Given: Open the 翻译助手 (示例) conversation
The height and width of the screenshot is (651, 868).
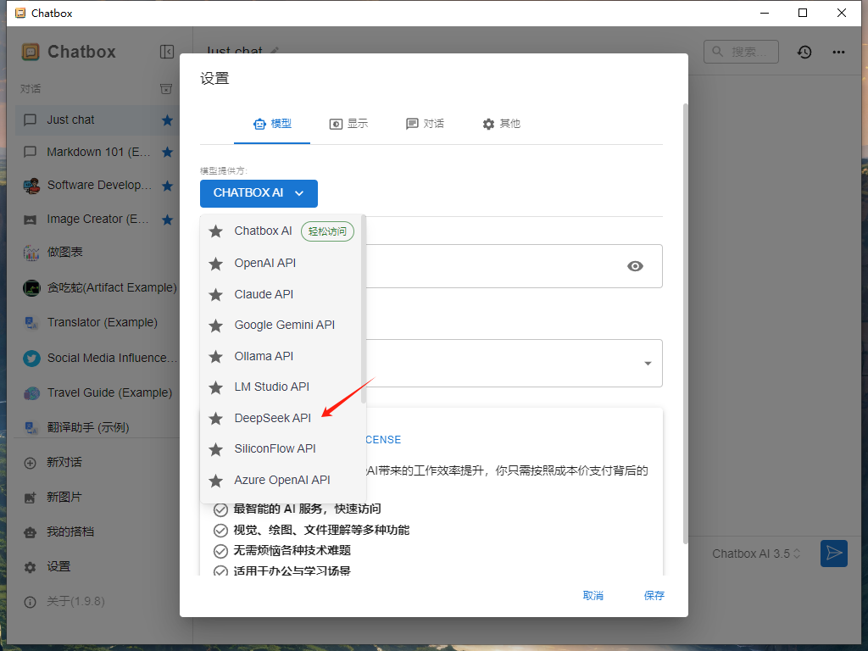Looking at the screenshot, I should coord(97,427).
